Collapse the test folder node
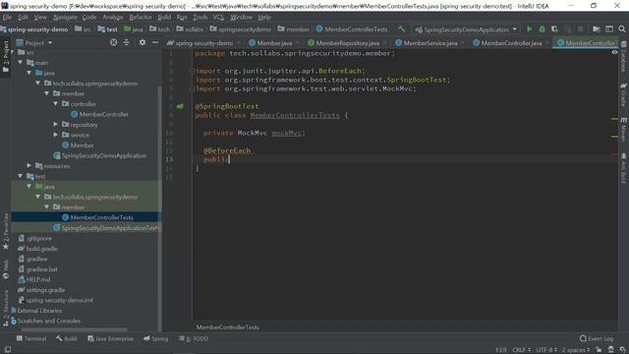The image size is (629, 354). 21,176
